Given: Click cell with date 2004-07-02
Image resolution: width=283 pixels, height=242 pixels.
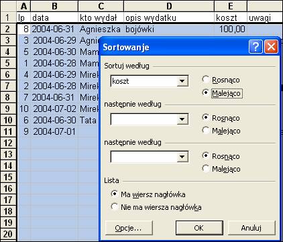Looking at the screenshot, I should click(54, 109).
